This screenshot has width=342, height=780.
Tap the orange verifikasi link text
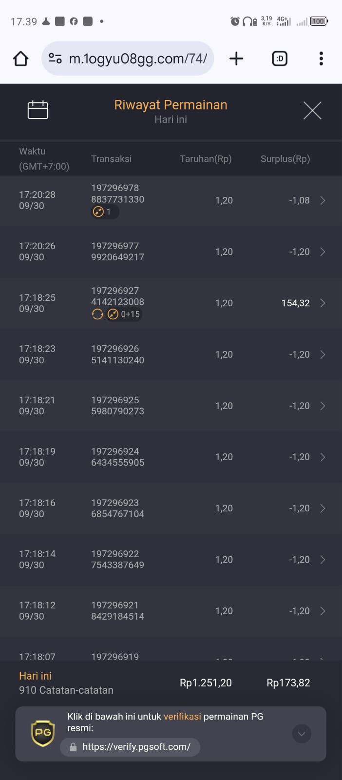click(x=182, y=717)
